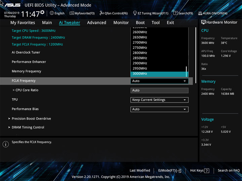Click the CPU Core Ratio Auto field
The width and height of the screenshot is (242, 181).
click(159, 90)
